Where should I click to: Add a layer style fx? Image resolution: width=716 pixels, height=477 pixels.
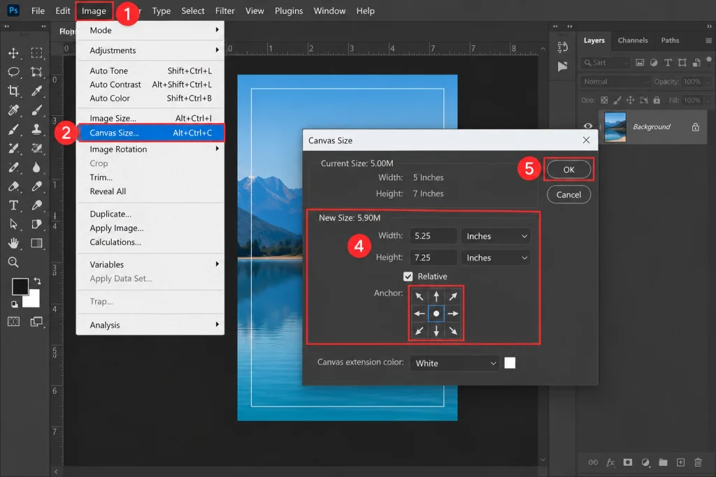click(610, 462)
